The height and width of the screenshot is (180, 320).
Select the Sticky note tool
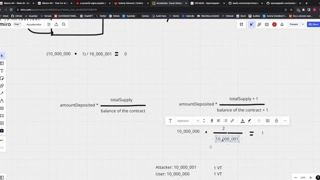pos(2,78)
